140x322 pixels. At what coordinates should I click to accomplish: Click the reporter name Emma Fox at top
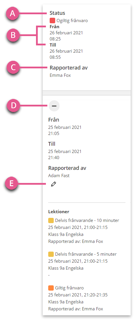point(60,75)
